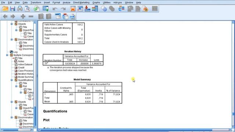Viewport: 235px width, 132px height.
Task: Click the Go to Case icon
Action: pos(80,9)
